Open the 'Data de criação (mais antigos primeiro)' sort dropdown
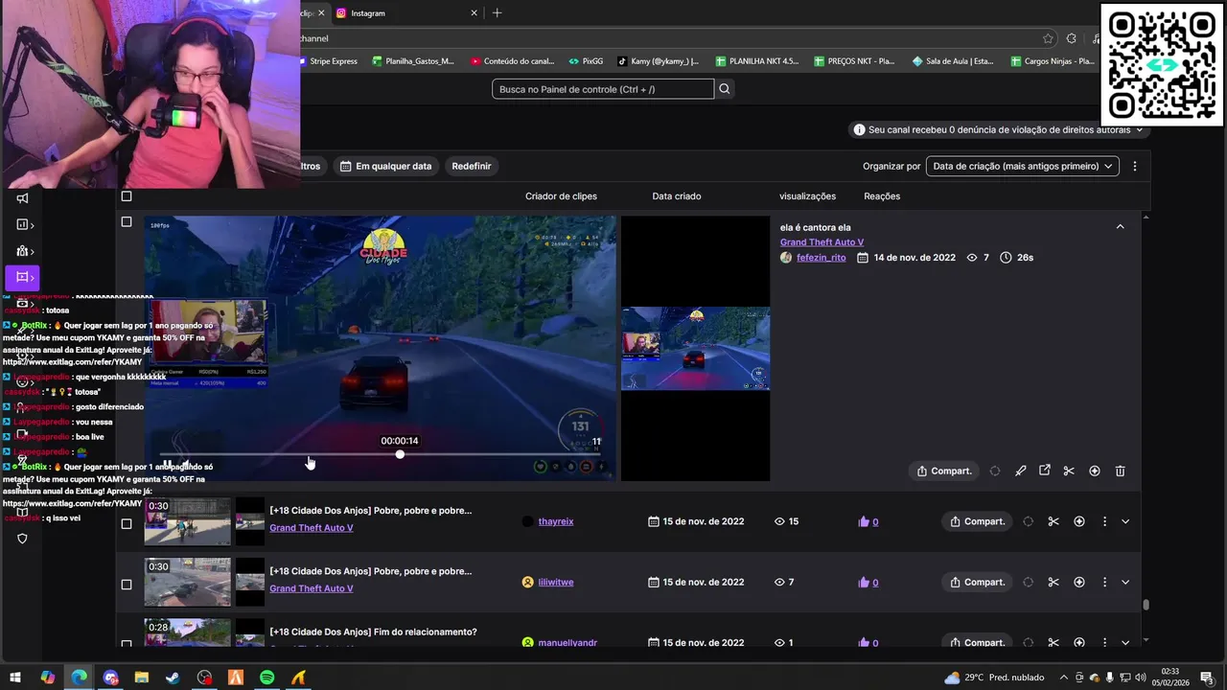The height and width of the screenshot is (690, 1227). (1023, 166)
